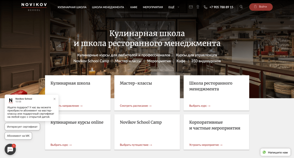Call phone number +7 905 788 89 15
The width and height of the screenshot is (294, 158).
coord(221,7)
